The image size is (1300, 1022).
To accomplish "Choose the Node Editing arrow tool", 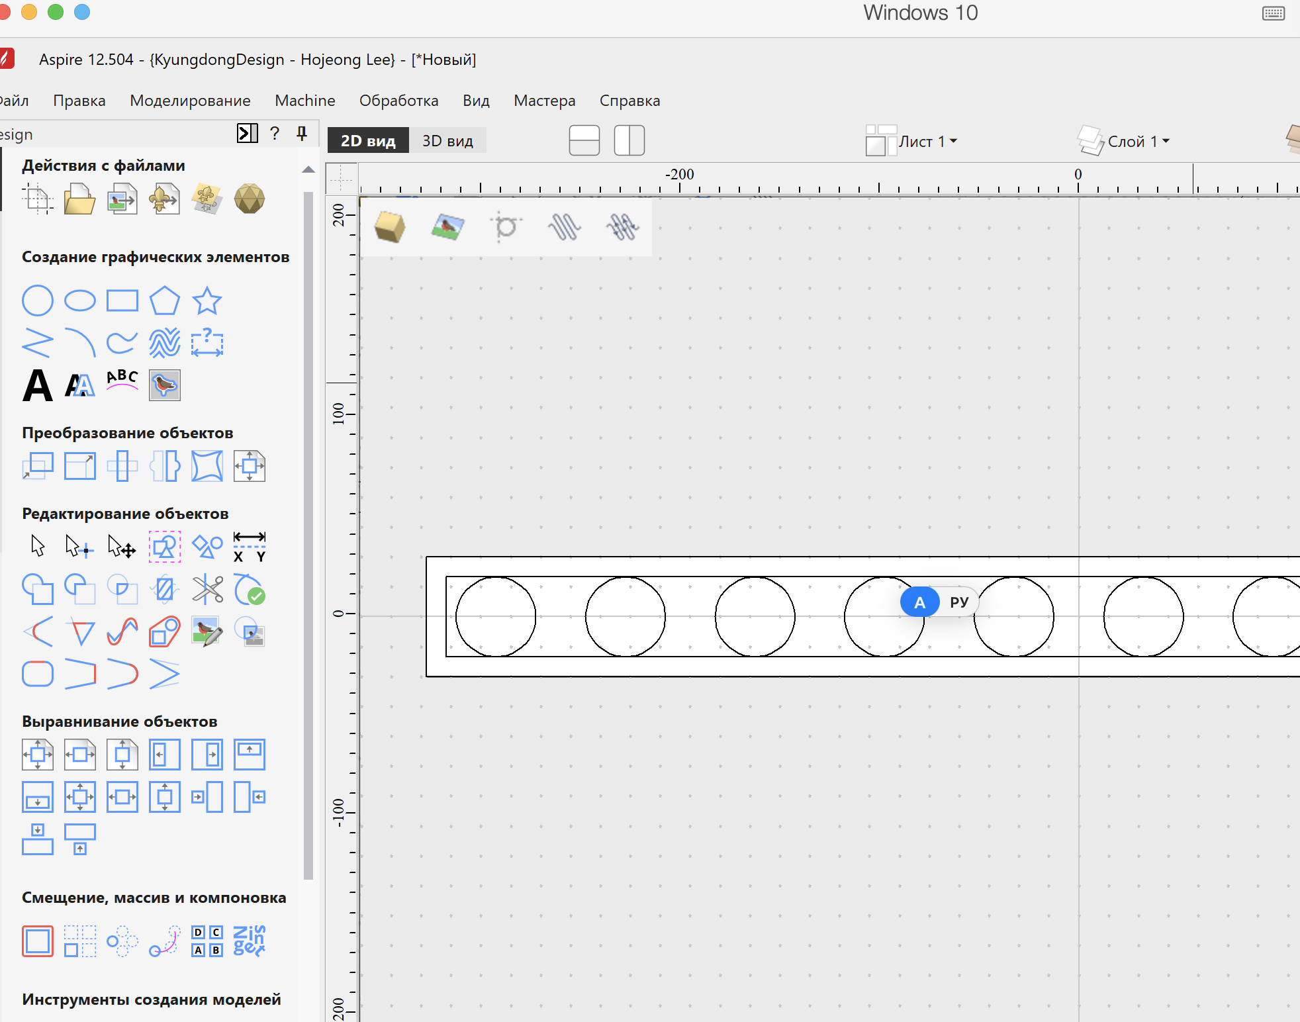I will pos(78,547).
